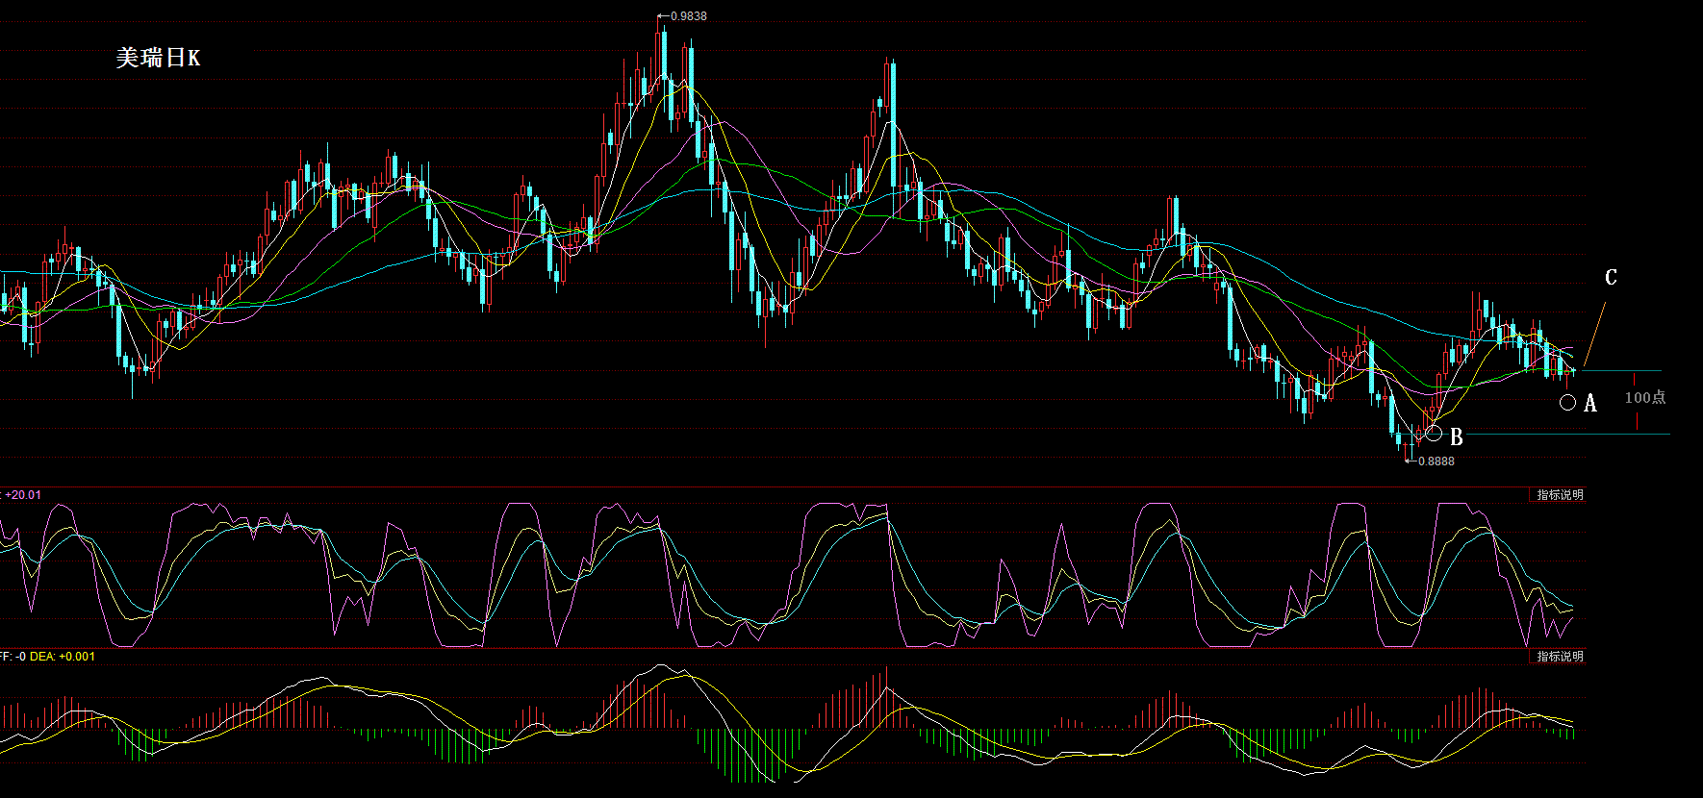Click the upper red tick above 100点
Screen dimensions: 1703x798
click(x=1634, y=381)
